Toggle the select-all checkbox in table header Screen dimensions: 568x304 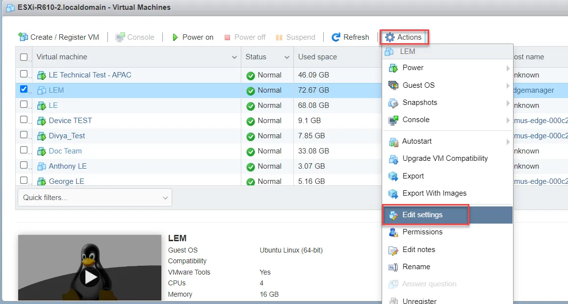[24, 57]
